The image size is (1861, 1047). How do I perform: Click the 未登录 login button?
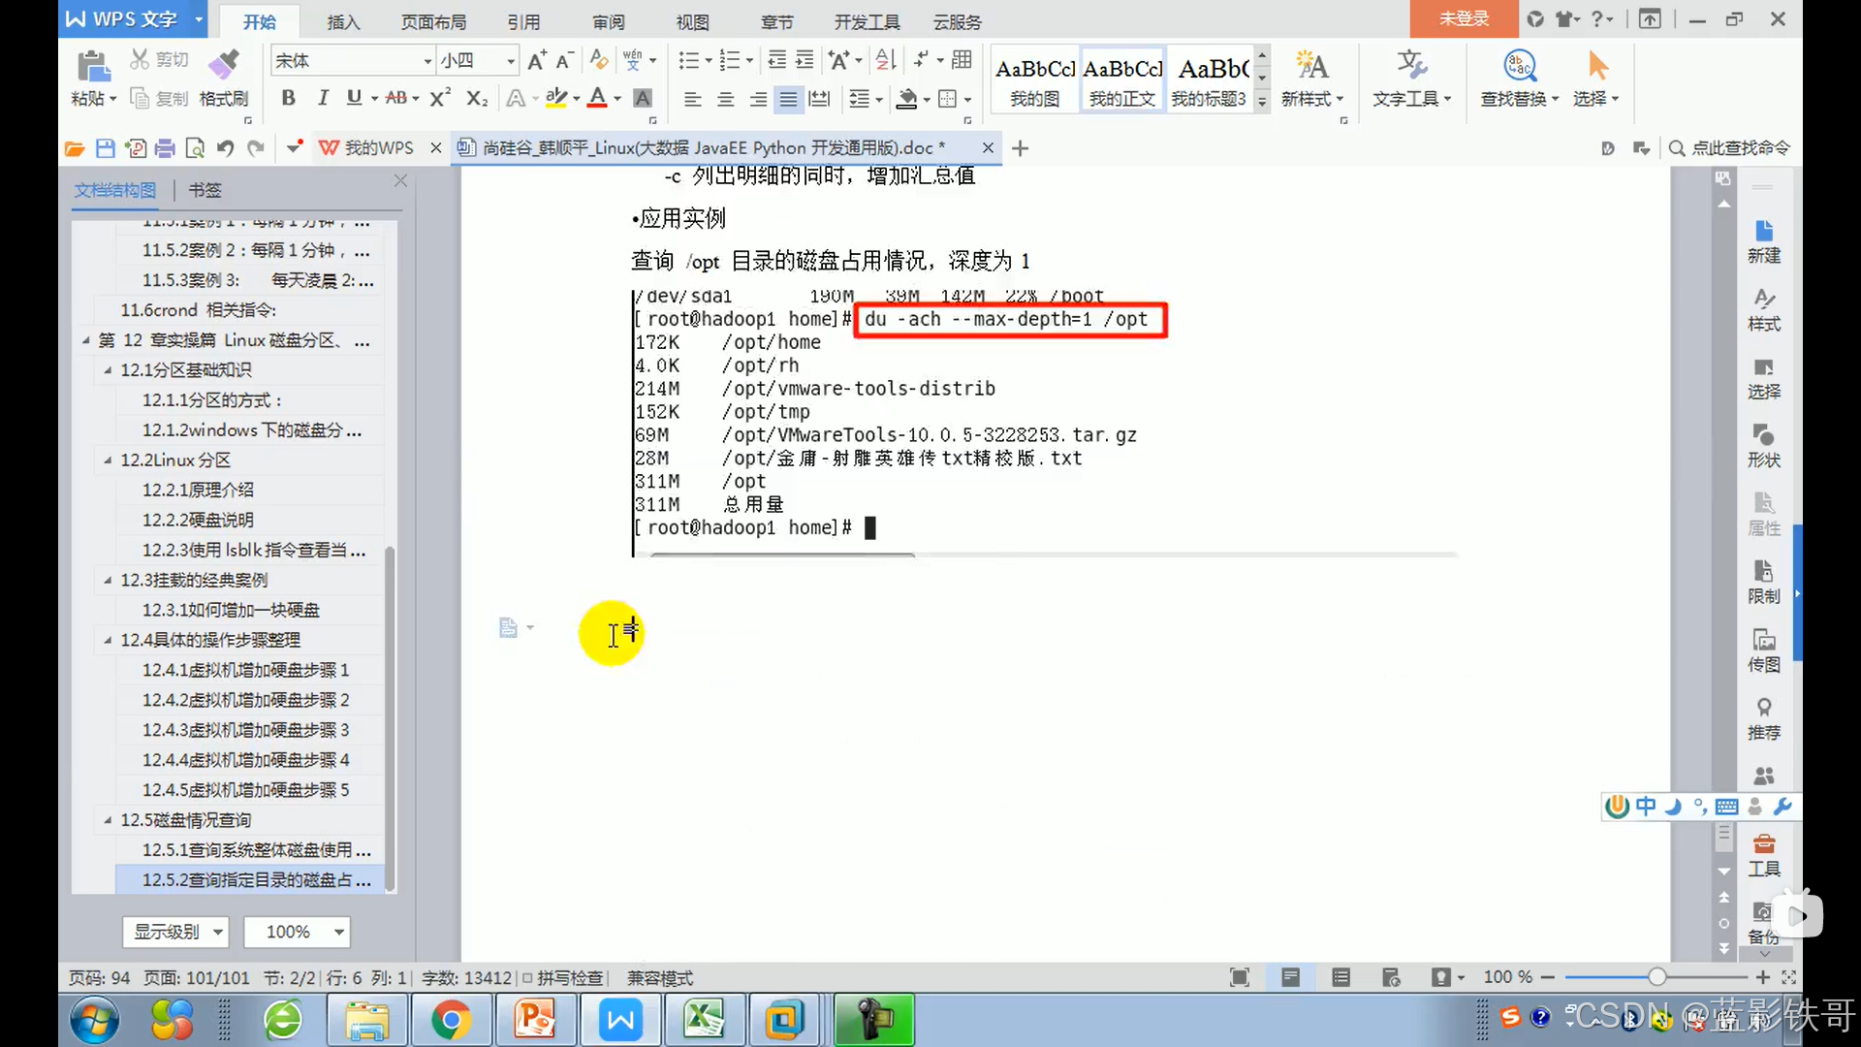pos(1463,18)
